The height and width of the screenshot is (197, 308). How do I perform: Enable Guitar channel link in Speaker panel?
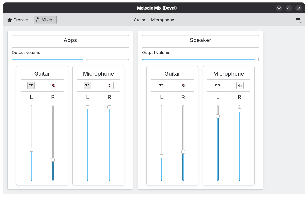pos(161,86)
